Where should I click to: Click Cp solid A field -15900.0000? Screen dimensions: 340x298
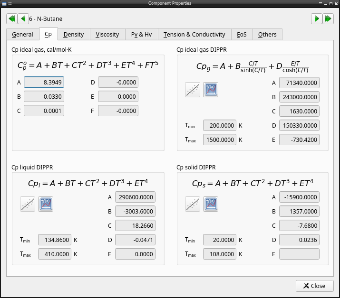point(299,197)
